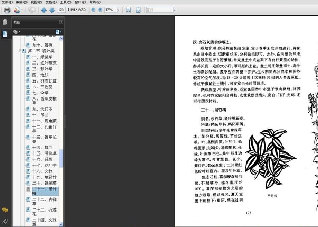Image resolution: width=318 pixels, height=227 pixels.
Task: Open the Find options dropdown arrow
Action: click(x=174, y=10)
